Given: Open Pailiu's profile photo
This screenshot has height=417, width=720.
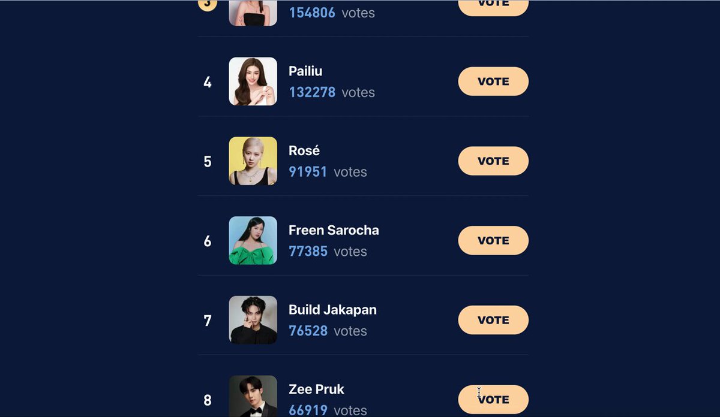Looking at the screenshot, I should [x=253, y=81].
